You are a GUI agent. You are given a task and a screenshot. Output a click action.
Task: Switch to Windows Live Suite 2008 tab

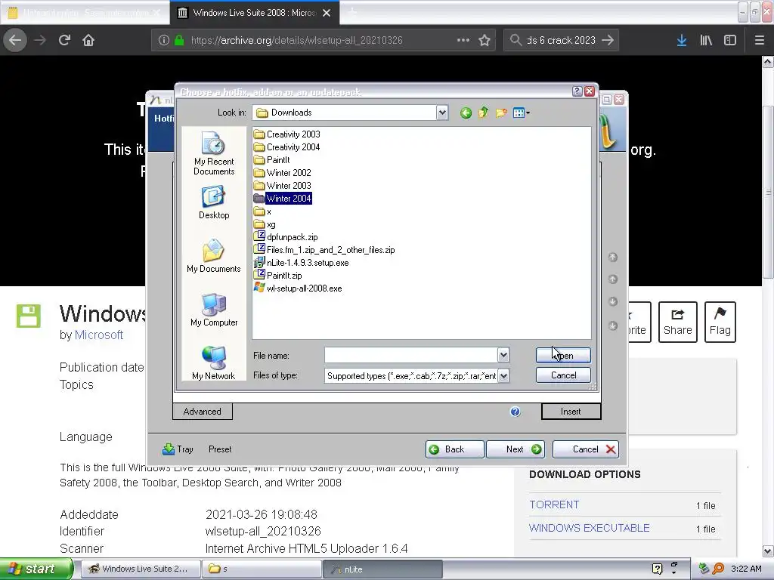(254, 13)
